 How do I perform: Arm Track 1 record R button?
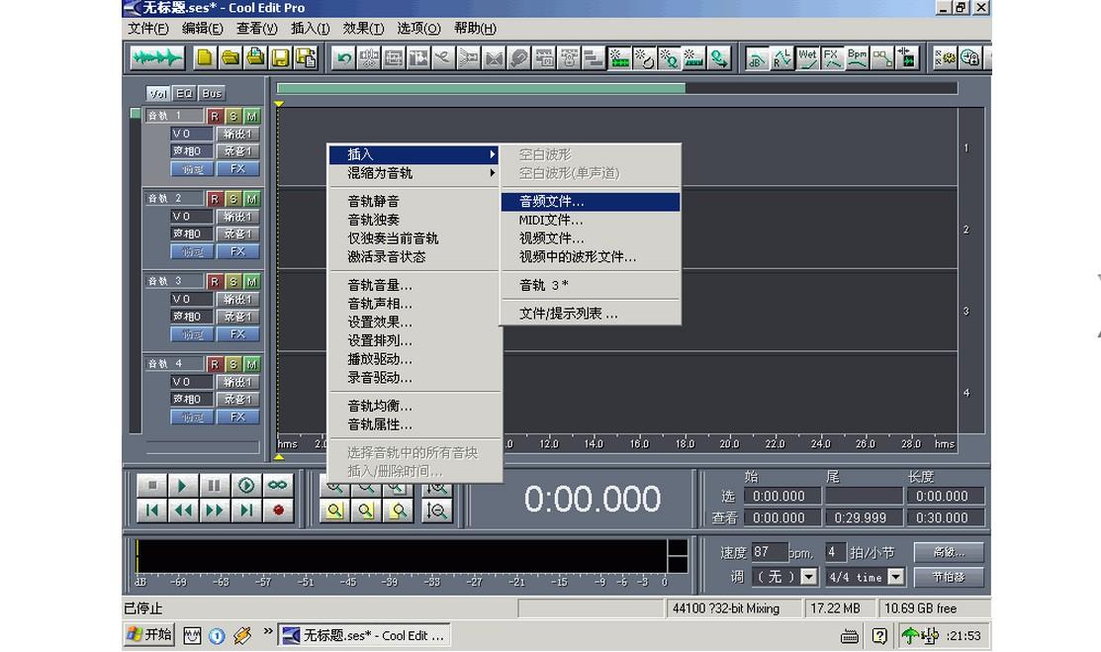click(x=215, y=116)
